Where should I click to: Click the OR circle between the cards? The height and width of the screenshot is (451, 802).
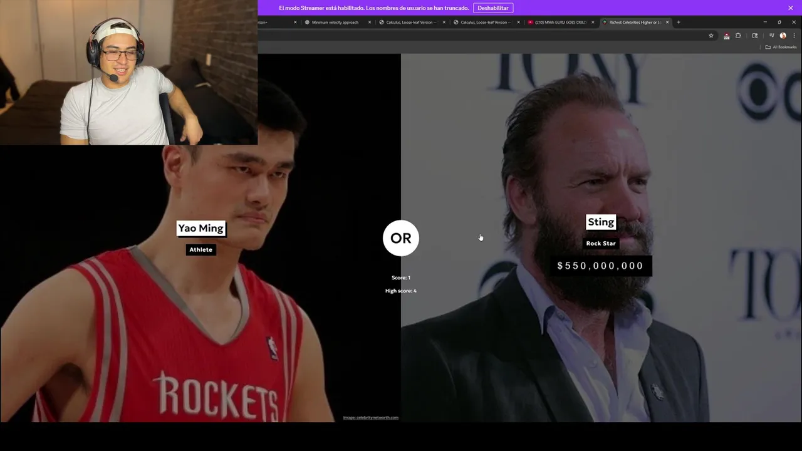pos(401,238)
